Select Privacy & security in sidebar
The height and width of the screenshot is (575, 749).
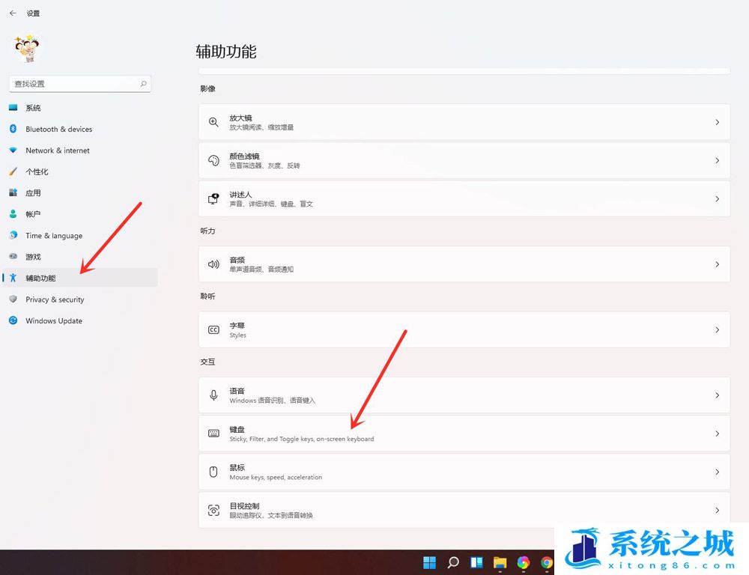pyautogui.click(x=55, y=299)
